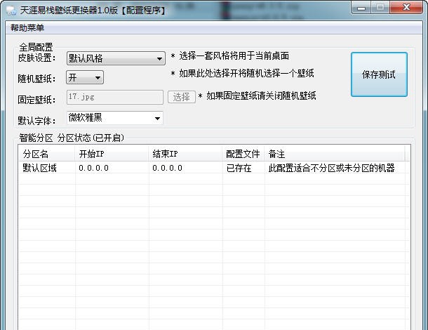Image resolution: width=428 pixels, height=330 pixels.
Task: Click the 皮肤设置 label
Action: [x=37, y=58]
